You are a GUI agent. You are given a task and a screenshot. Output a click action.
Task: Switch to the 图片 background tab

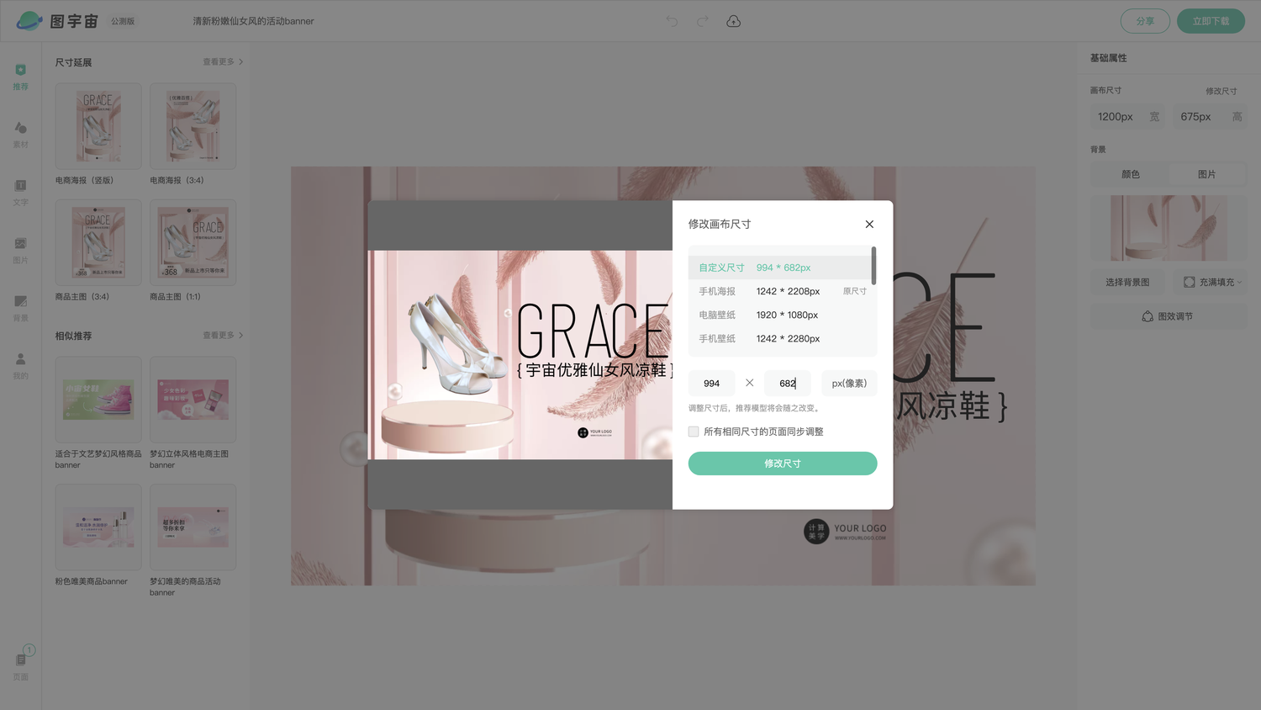point(1207,174)
